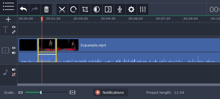Viewport: 220px width, 99px height.
Task: Open Color Adjustments half-circle icon
Action: pos(96,9)
